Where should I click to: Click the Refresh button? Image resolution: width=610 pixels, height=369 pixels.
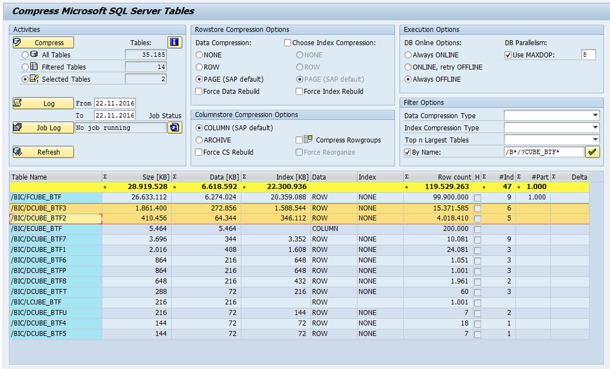(x=43, y=152)
